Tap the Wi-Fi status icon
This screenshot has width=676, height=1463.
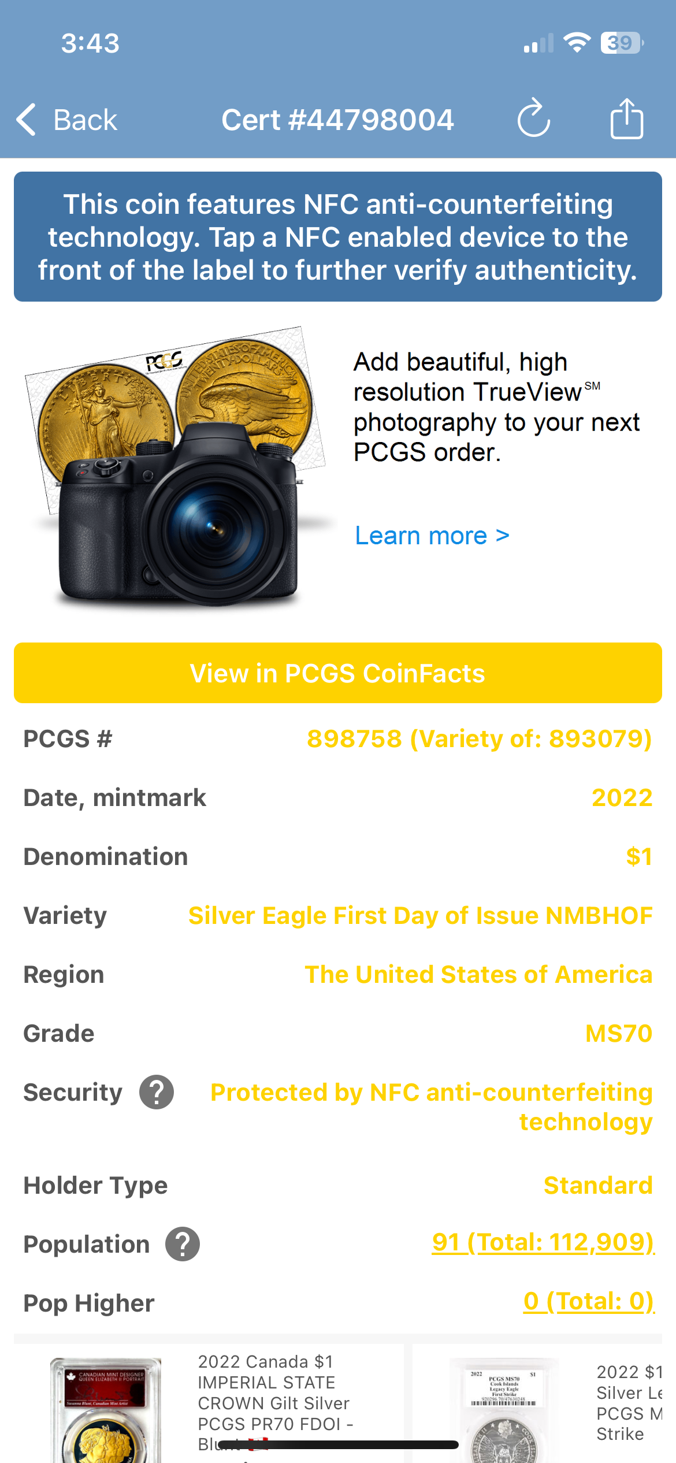tap(576, 43)
